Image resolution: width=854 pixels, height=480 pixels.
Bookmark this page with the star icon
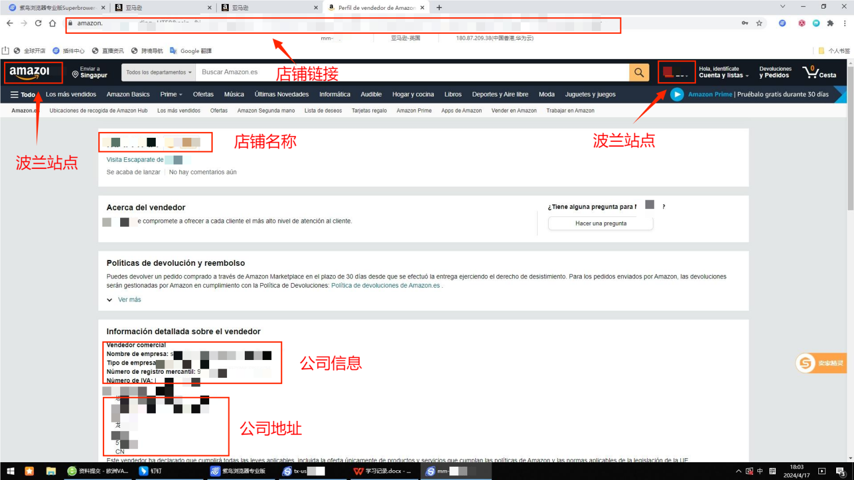click(759, 24)
